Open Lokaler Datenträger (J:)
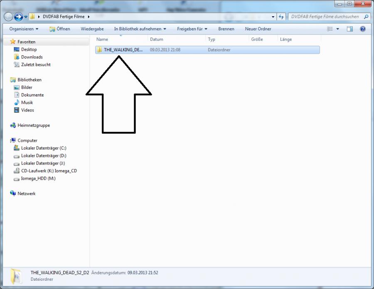 (43, 163)
